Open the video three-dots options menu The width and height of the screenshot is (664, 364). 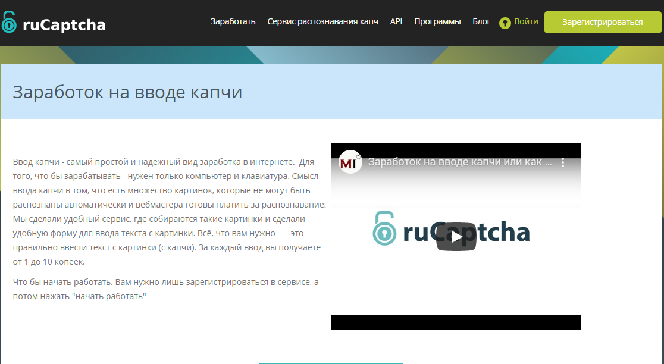tap(563, 162)
